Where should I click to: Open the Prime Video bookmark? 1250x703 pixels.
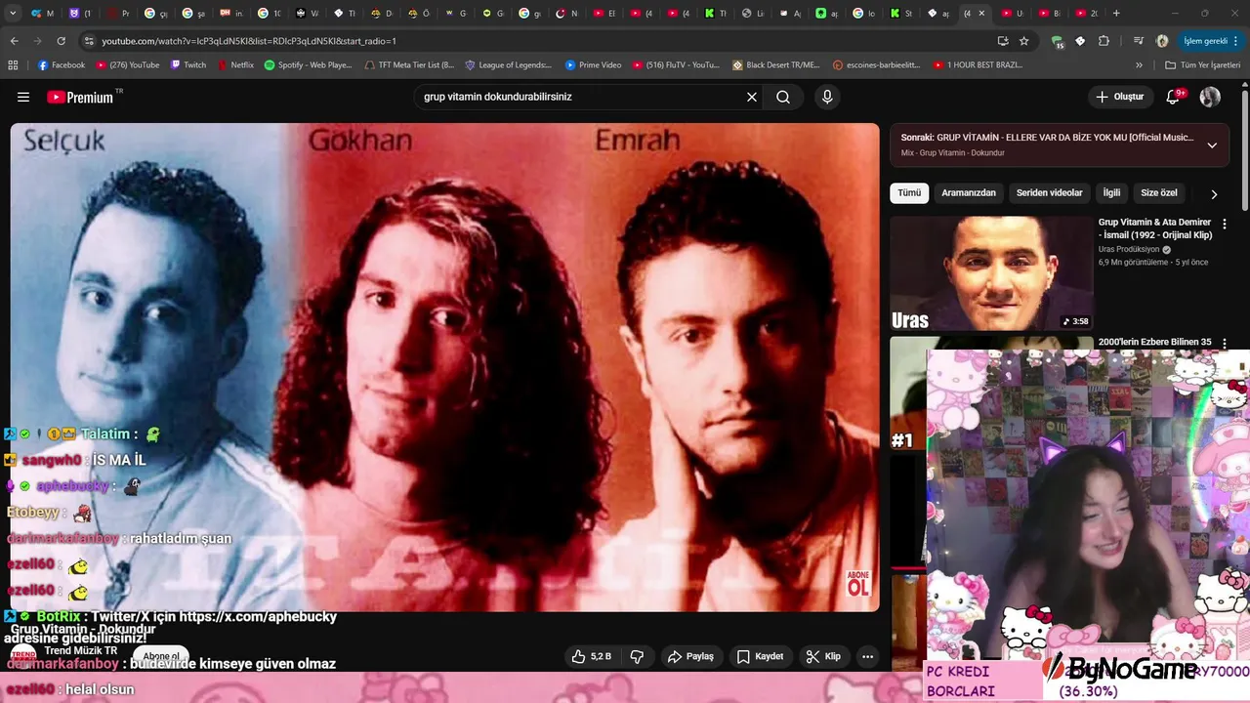(x=593, y=65)
